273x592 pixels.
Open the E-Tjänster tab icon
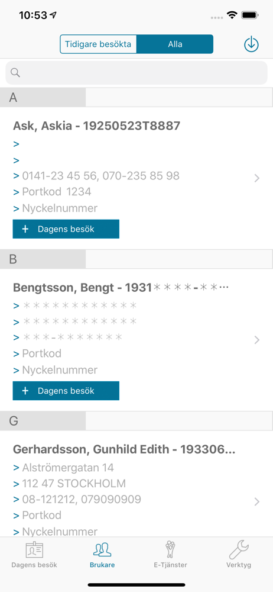tap(171, 550)
